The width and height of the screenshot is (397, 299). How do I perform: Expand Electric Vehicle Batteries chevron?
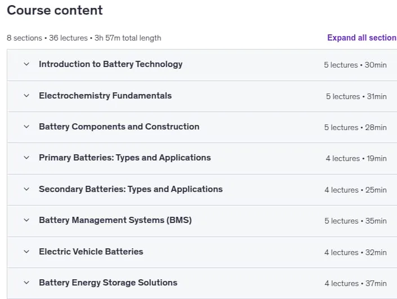pos(26,251)
